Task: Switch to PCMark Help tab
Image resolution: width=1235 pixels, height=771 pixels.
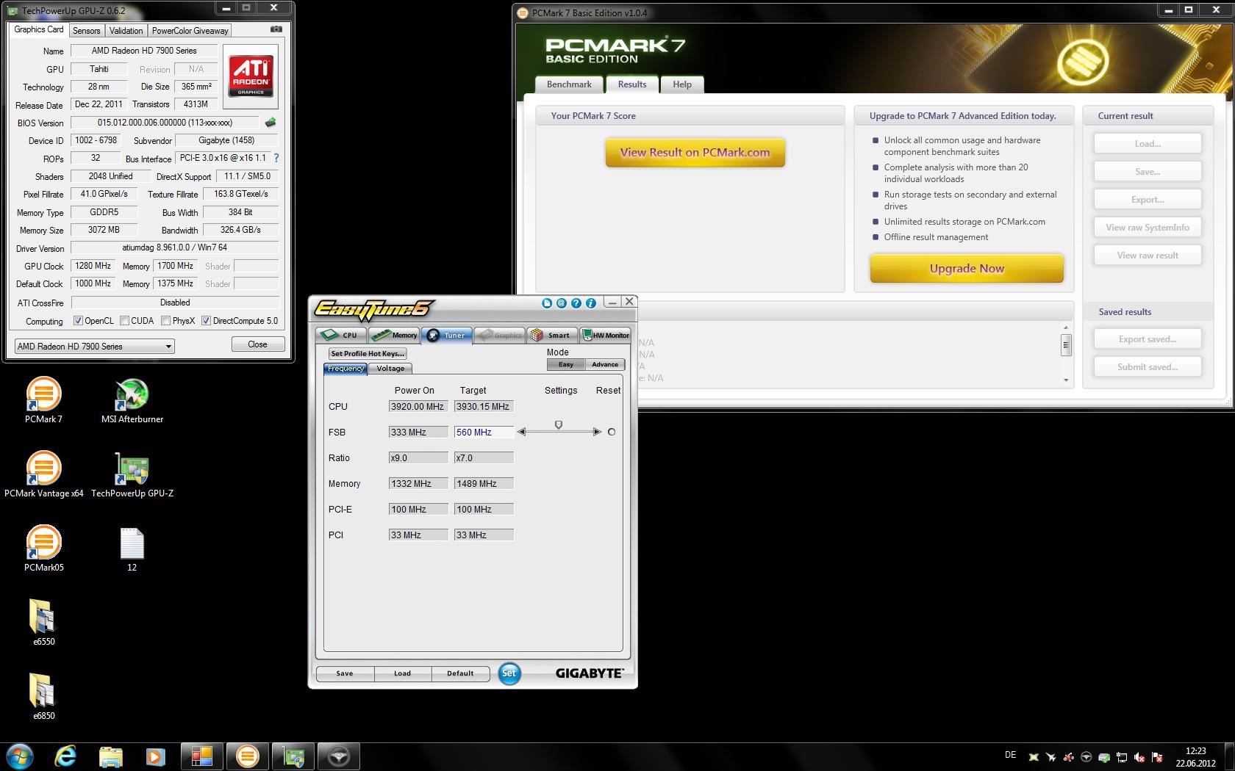Action: pyautogui.click(x=682, y=84)
